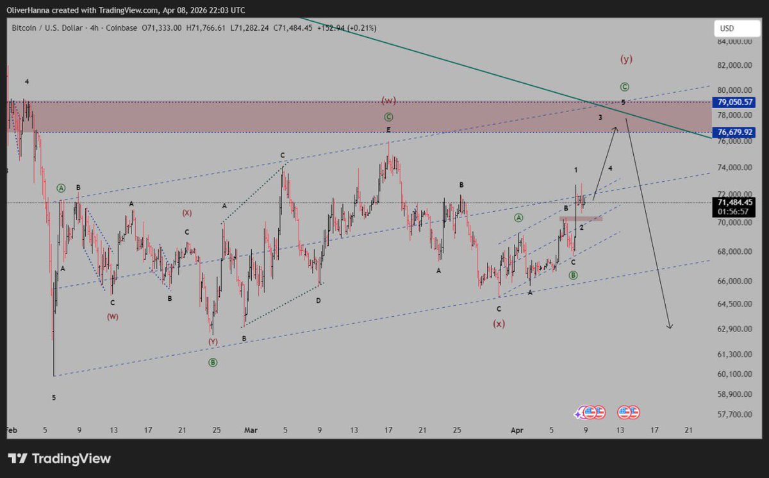Click the green circled A wave marker near February
Screen dimensions: 769x478
[61, 187]
